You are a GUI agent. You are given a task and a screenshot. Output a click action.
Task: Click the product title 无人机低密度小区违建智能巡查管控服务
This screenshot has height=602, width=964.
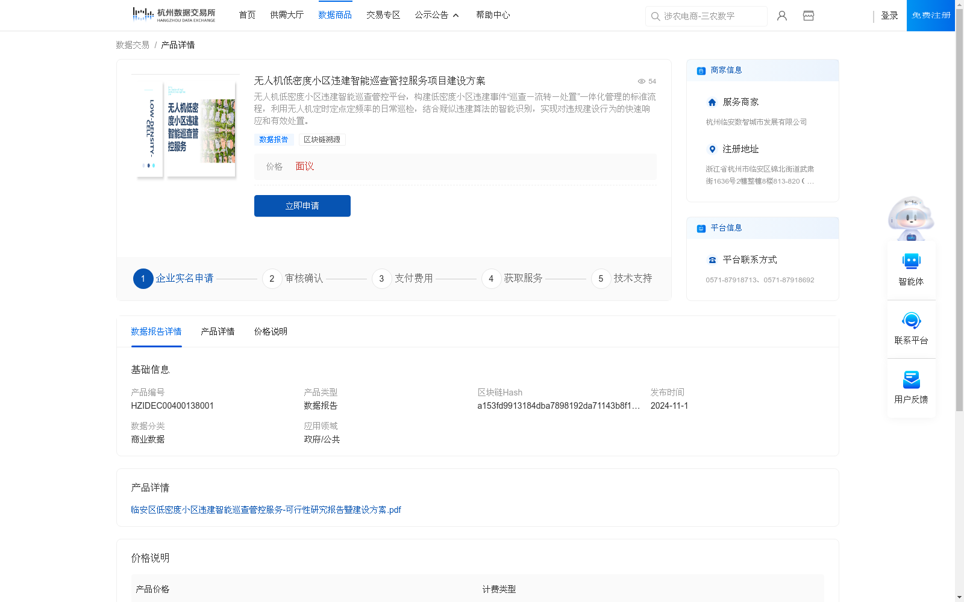pos(369,81)
